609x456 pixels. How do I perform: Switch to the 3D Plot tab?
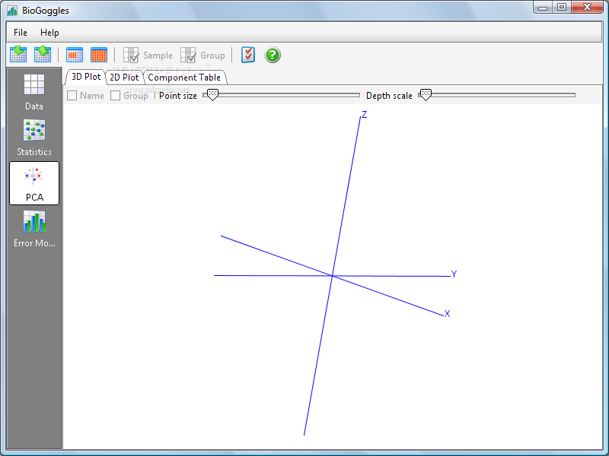click(86, 77)
